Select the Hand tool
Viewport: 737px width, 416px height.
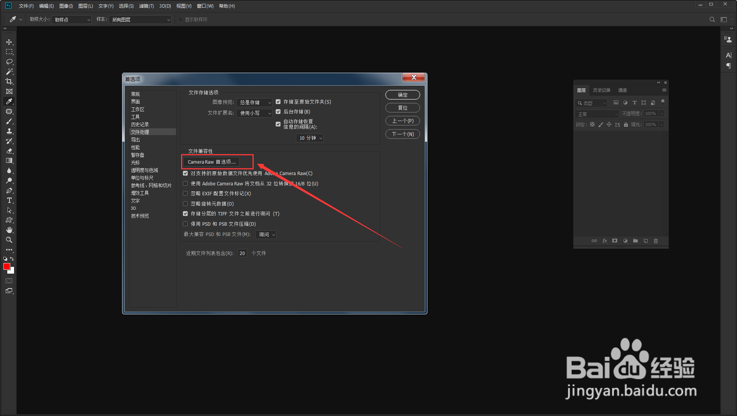click(9, 230)
